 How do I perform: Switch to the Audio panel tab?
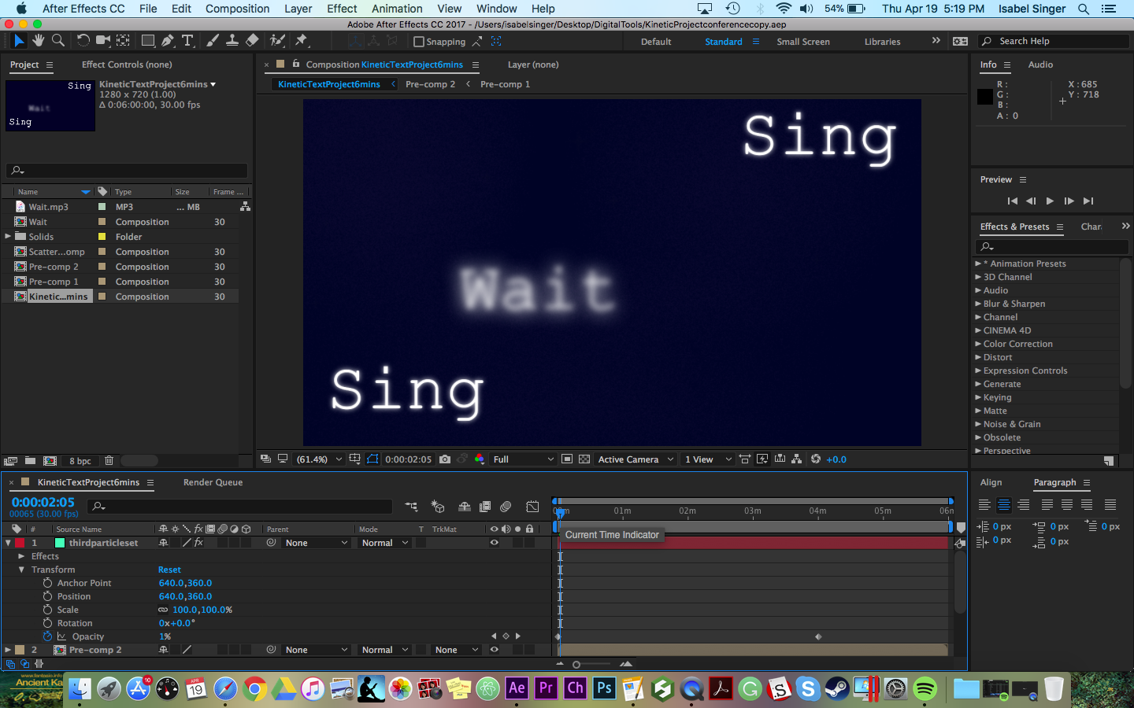[x=1040, y=65]
